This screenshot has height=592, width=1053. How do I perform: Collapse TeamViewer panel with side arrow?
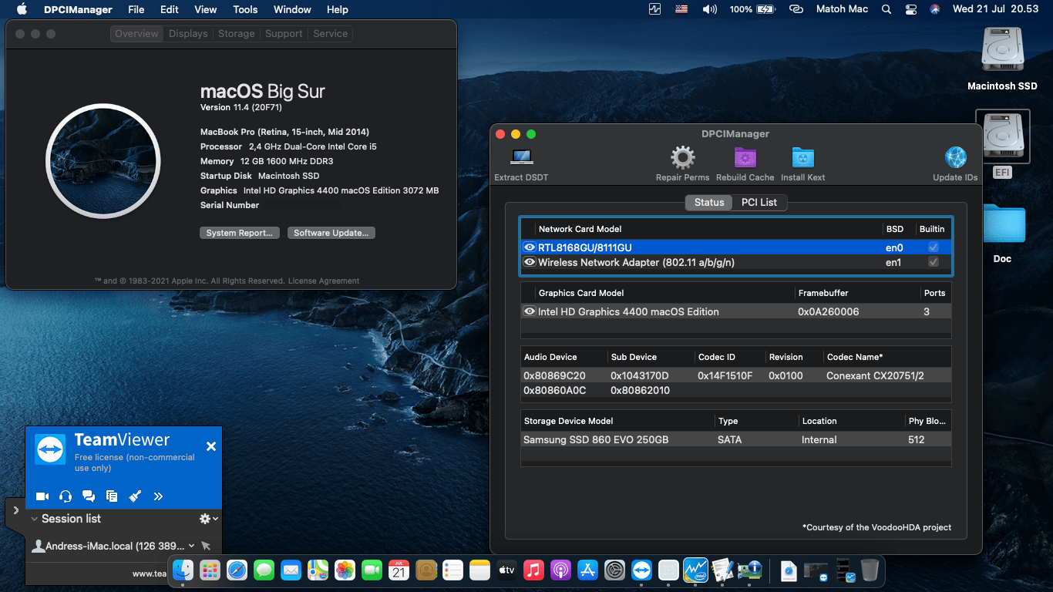pyautogui.click(x=15, y=510)
